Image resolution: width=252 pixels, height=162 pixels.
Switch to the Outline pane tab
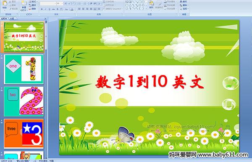point(12,19)
